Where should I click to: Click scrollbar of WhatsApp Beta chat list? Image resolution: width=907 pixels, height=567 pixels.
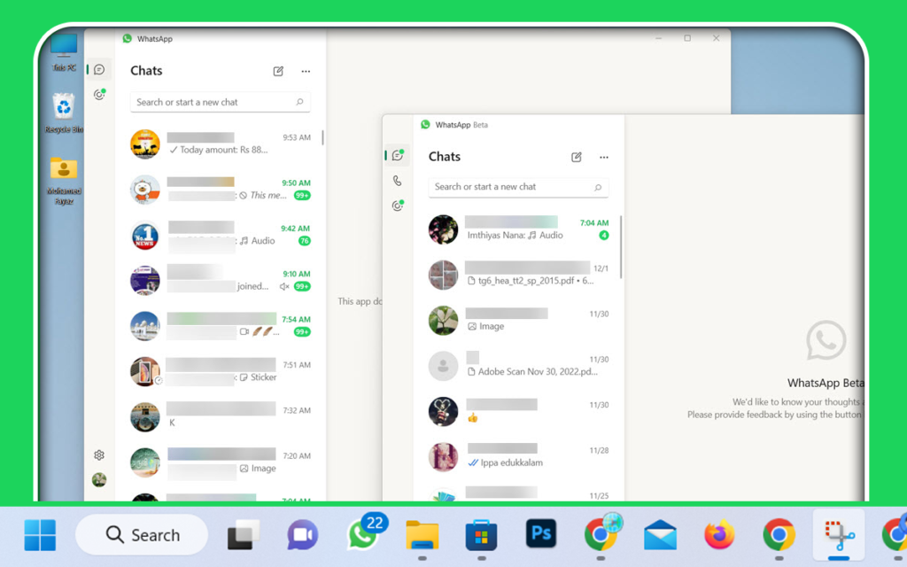point(621,247)
